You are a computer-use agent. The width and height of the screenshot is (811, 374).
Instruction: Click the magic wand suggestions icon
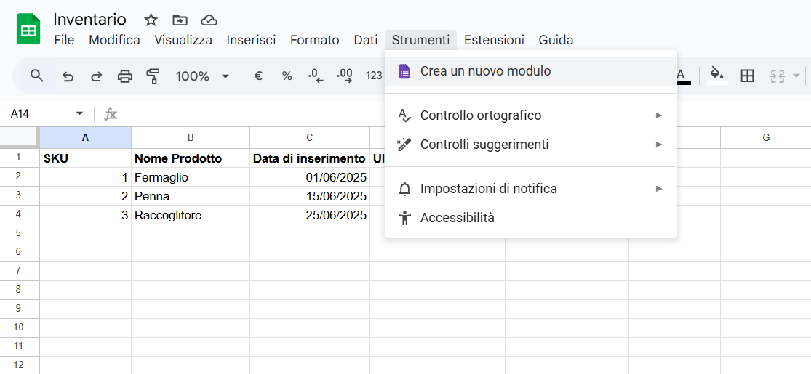(x=404, y=145)
